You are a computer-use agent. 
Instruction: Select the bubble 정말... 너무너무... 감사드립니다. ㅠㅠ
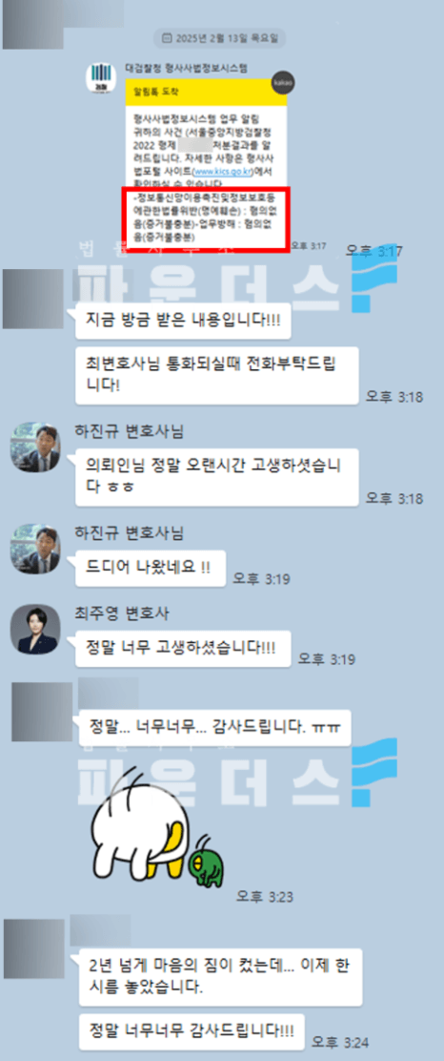(212, 727)
